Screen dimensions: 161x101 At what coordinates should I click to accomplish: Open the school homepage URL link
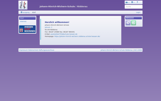coord(77,36)
